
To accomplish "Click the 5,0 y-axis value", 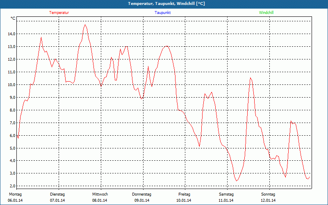I will [x=13, y=148].
